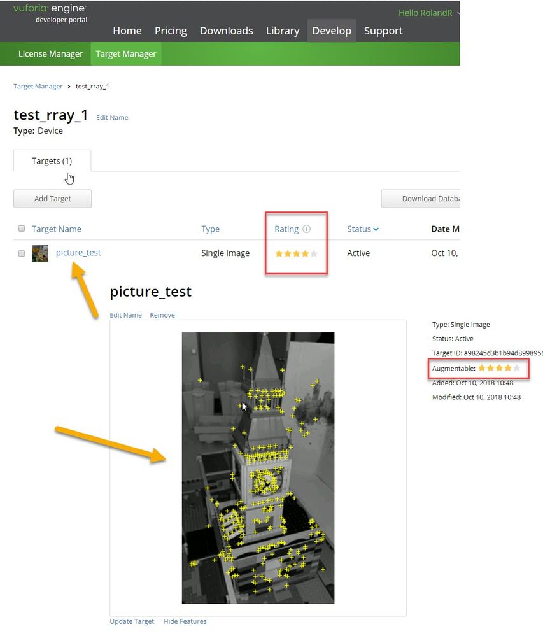The height and width of the screenshot is (636, 543).
Task: Toggle the select-all targets checkbox
Action: pyautogui.click(x=22, y=229)
